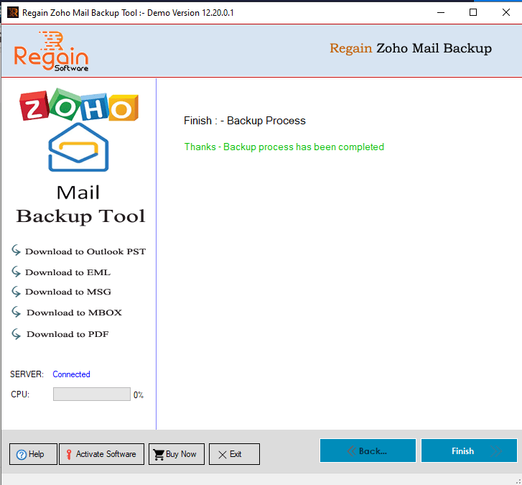Viewport: 522px width, 485px height.
Task: Open the Buy Now purchase page
Action: [177, 454]
